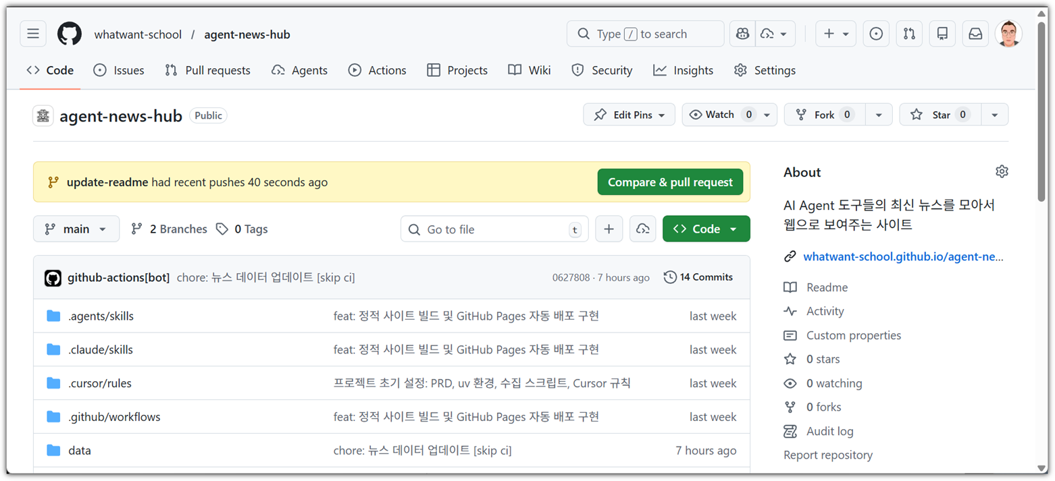Switch to the Code tab
Viewport: 1055px width, 481px height.
point(50,70)
